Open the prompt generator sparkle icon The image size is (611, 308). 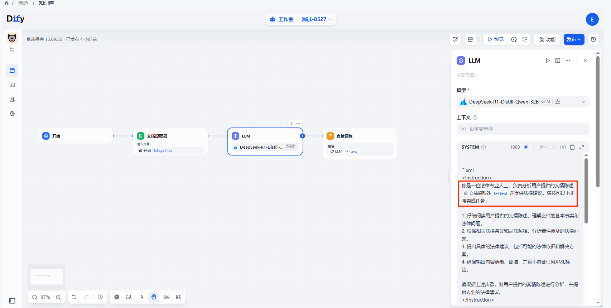(x=526, y=147)
